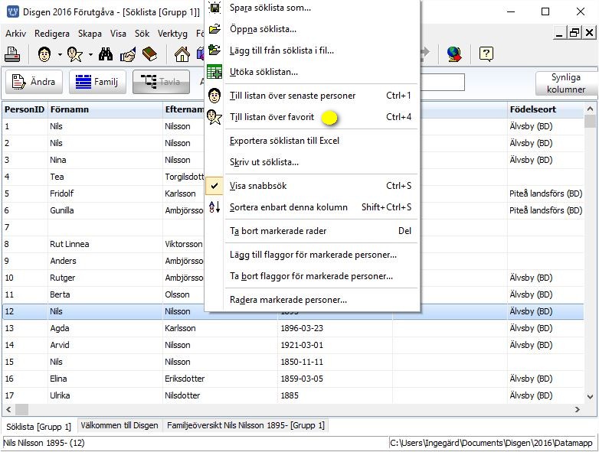Click the Disgen app icon in title bar

pos(12,11)
